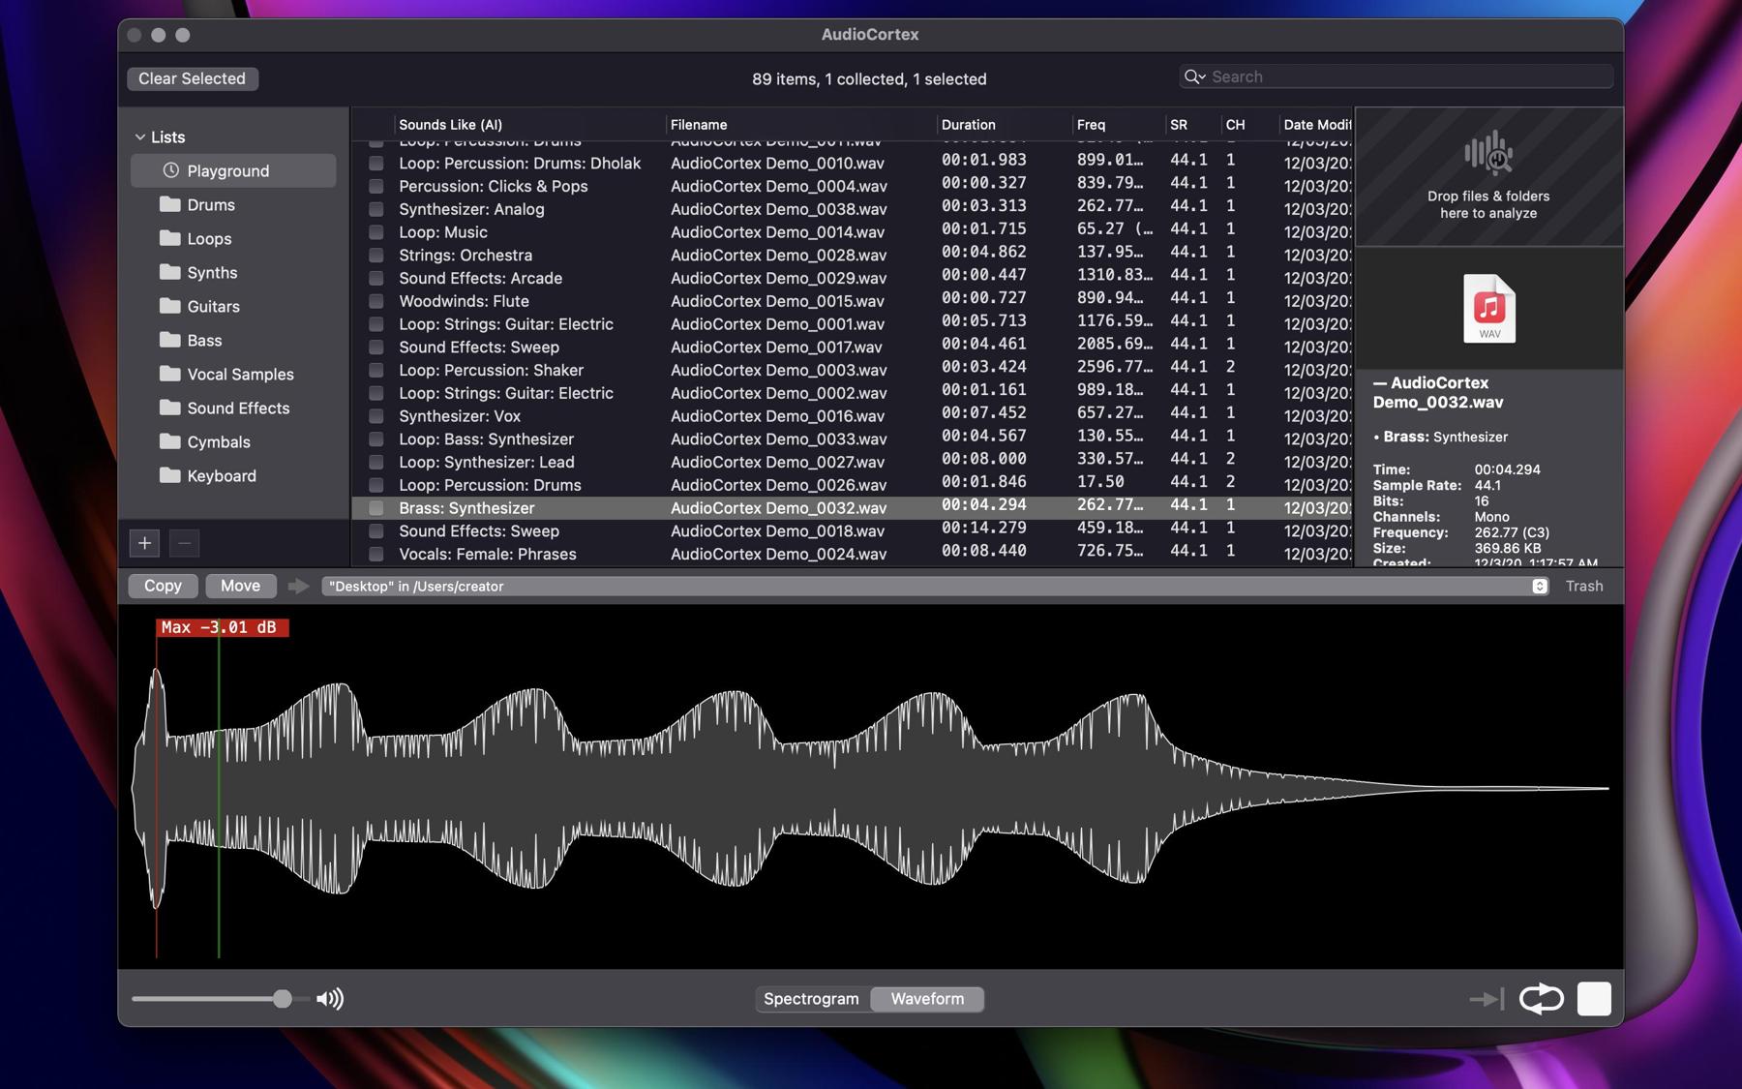The width and height of the screenshot is (1742, 1089).
Task: Click the plus icon to add list
Action: (144, 543)
